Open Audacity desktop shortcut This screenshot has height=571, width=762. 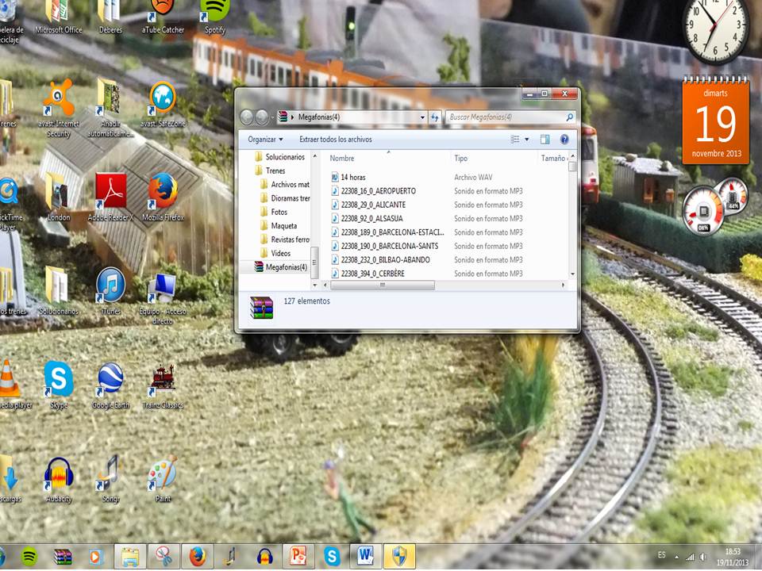pyautogui.click(x=58, y=480)
